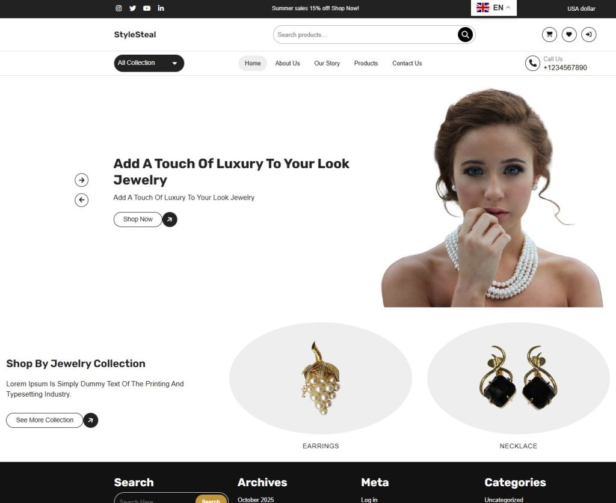
Task: Open the Products menu item
Action: [366, 63]
